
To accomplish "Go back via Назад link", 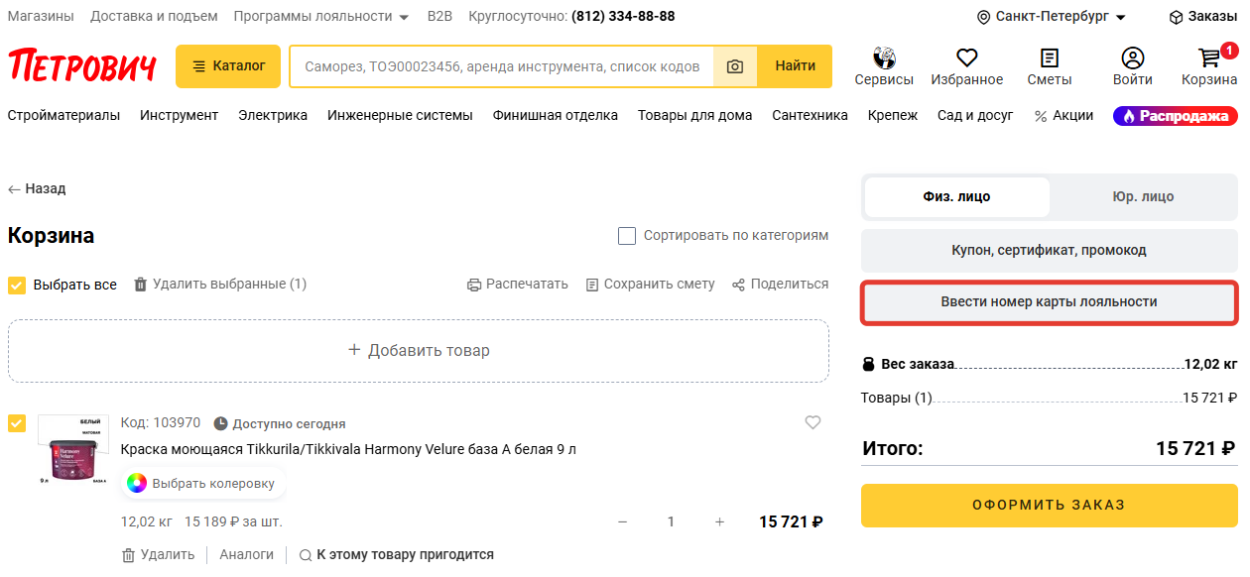I will point(37,188).
